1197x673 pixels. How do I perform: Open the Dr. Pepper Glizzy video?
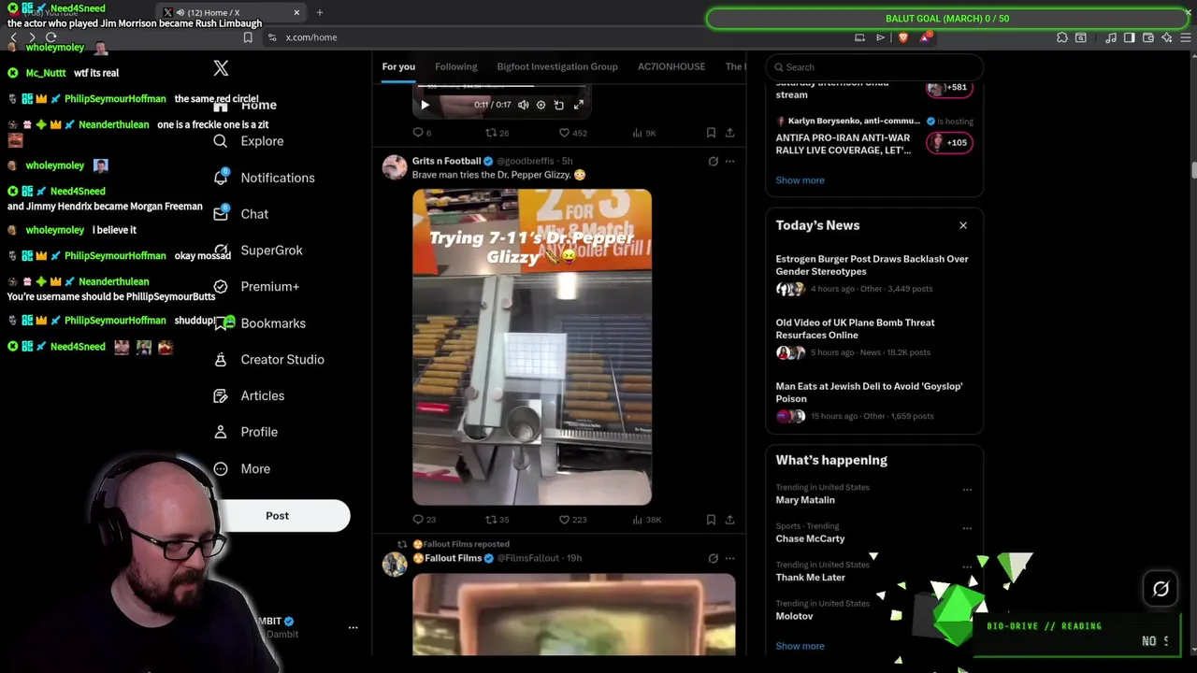click(532, 347)
